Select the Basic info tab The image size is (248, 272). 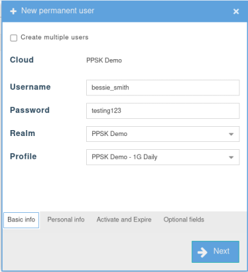(21, 220)
